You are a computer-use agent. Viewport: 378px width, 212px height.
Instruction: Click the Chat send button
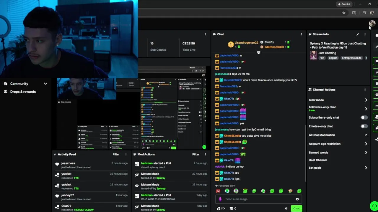(x=296, y=208)
